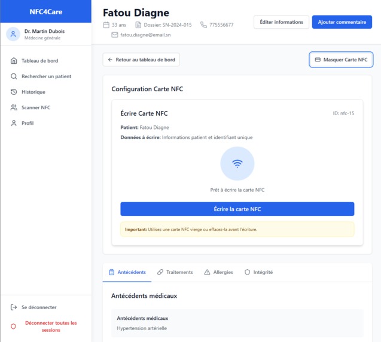The image size is (381, 342).
Task: Click the pill icon on Traitements tab
Action: click(160, 272)
